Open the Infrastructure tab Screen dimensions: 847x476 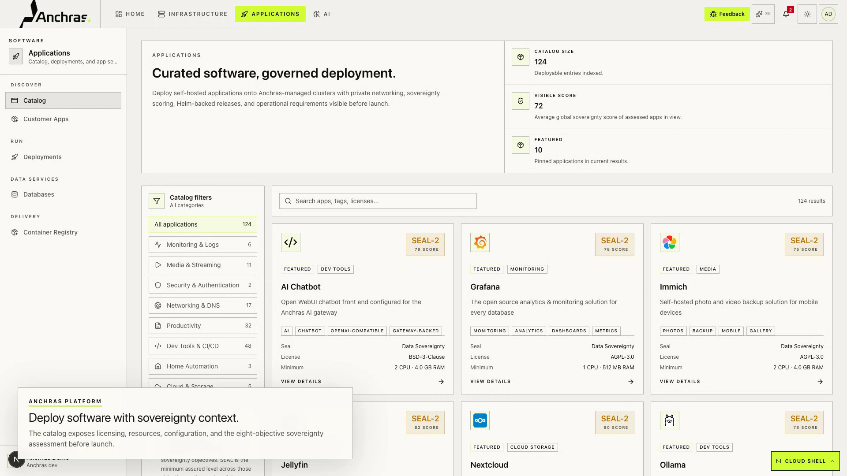(193, 14)
